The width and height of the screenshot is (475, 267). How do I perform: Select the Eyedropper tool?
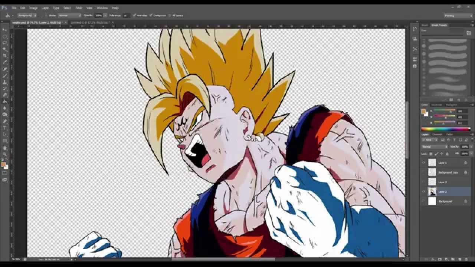pyautogui.click(x=5, y=63)
